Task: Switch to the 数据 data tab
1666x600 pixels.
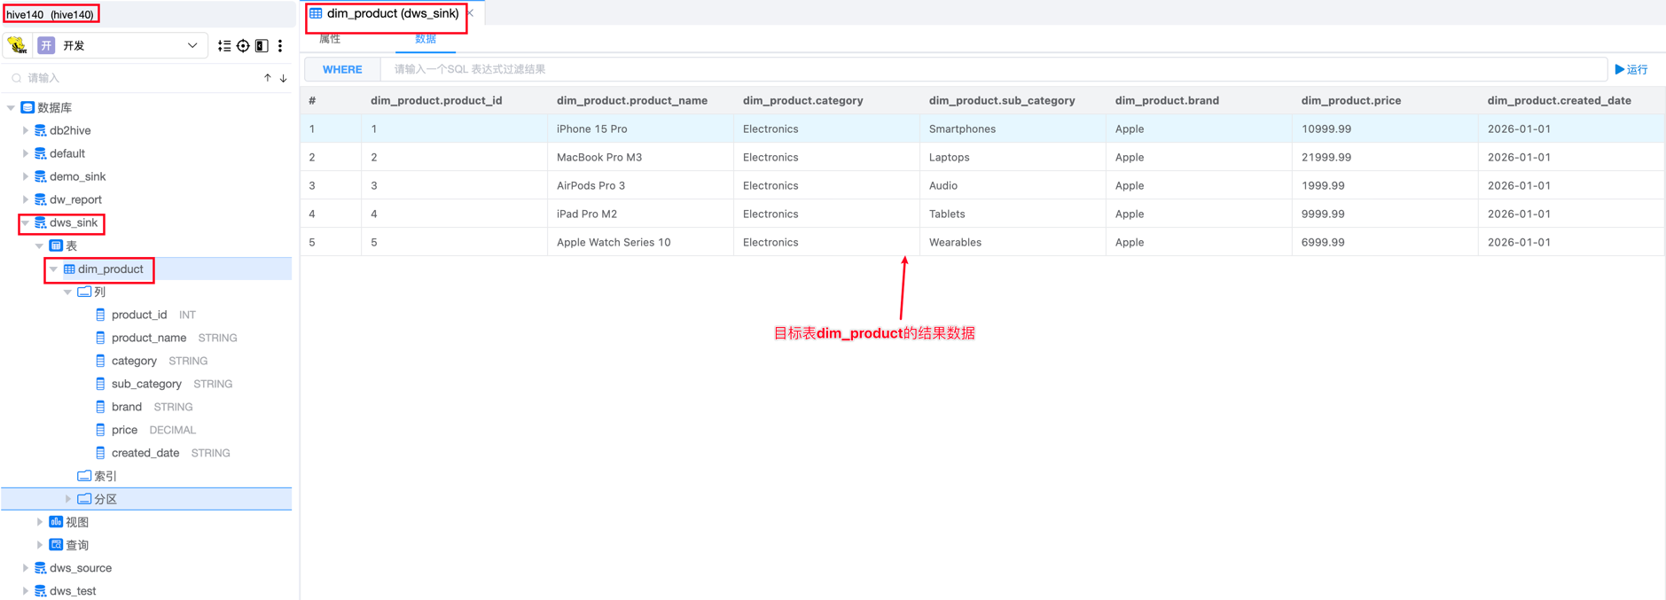Action: 426,39
